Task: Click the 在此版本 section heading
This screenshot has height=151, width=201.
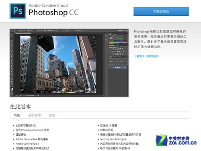Action: click(x=20, y=107)
